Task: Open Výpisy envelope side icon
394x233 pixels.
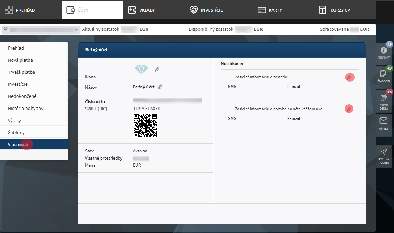Action: (x=384, y=124)
